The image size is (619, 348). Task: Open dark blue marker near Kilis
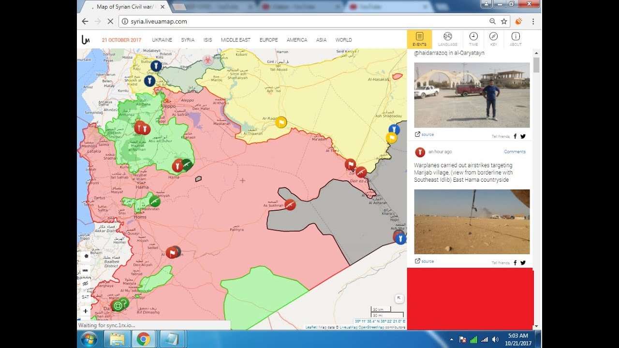click(156, 66)
